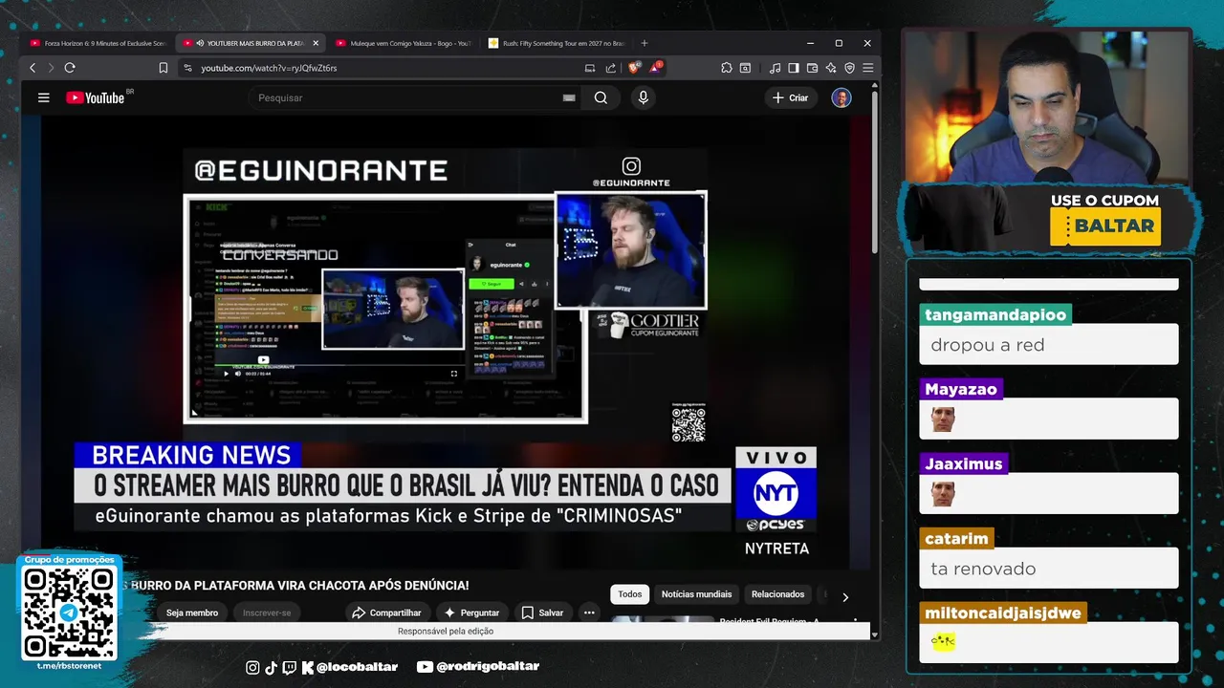Viewport: 1224px width, 688px height.
Task: Start voice search with the microphone
Action: tap(643, 97)
